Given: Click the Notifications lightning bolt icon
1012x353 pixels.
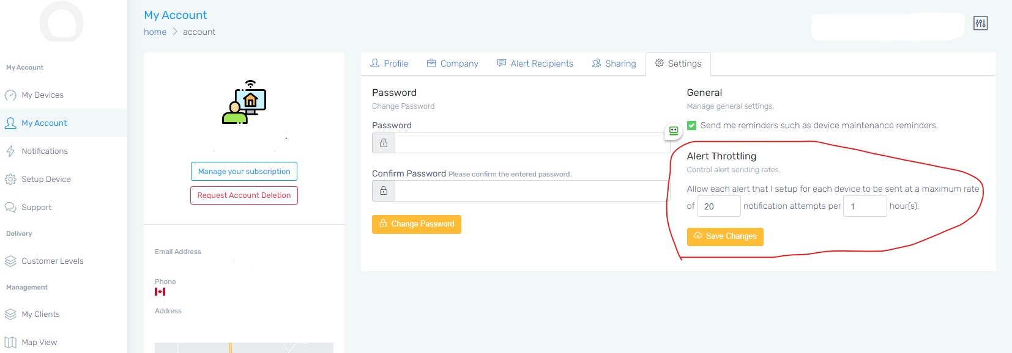Looking at the screenshot, I should click(x=10, y=151).
